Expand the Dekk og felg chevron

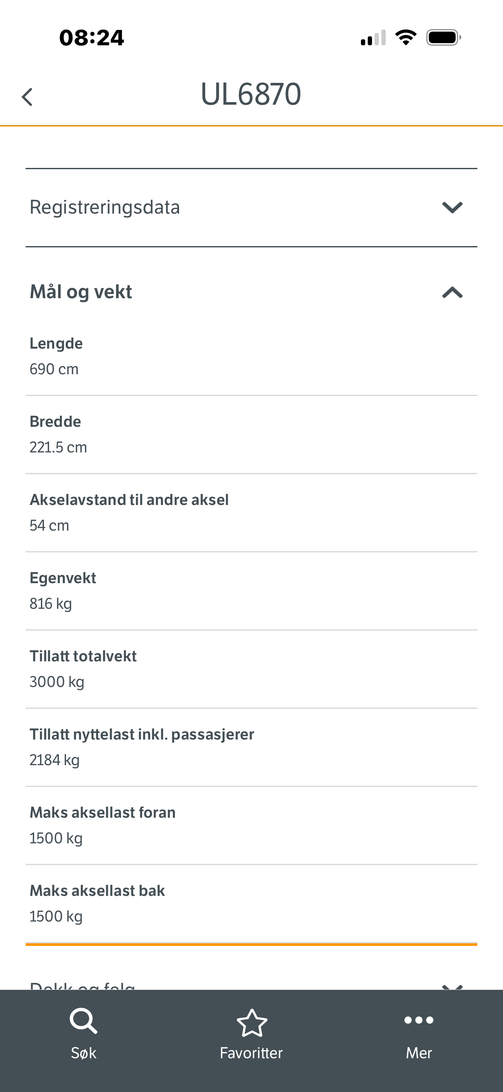[x=452, y=986]
